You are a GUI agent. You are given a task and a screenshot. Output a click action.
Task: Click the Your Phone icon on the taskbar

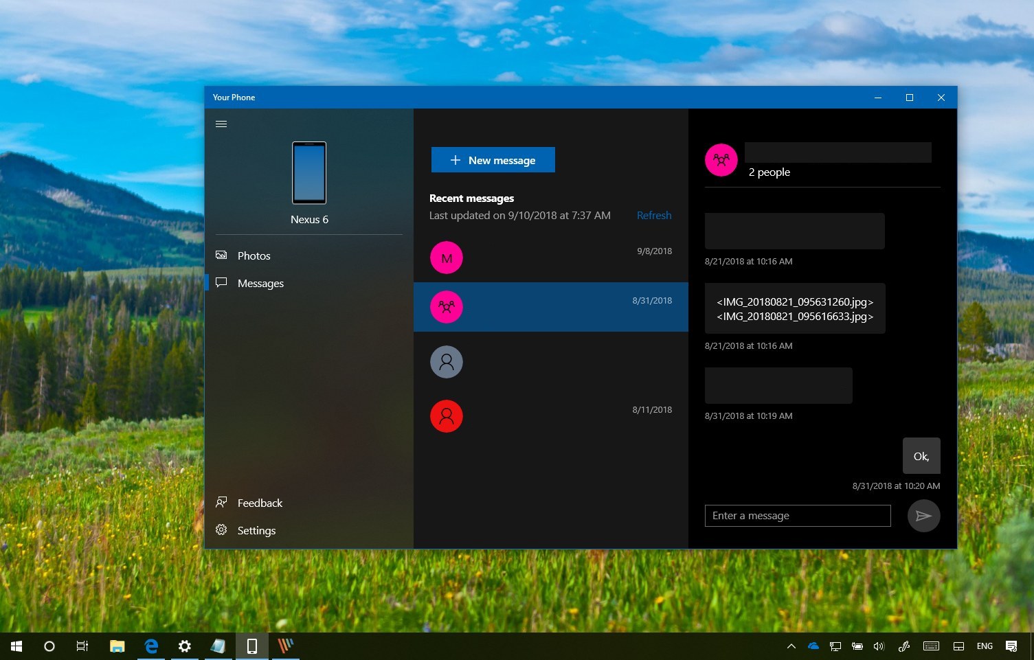tap(251, 646)
